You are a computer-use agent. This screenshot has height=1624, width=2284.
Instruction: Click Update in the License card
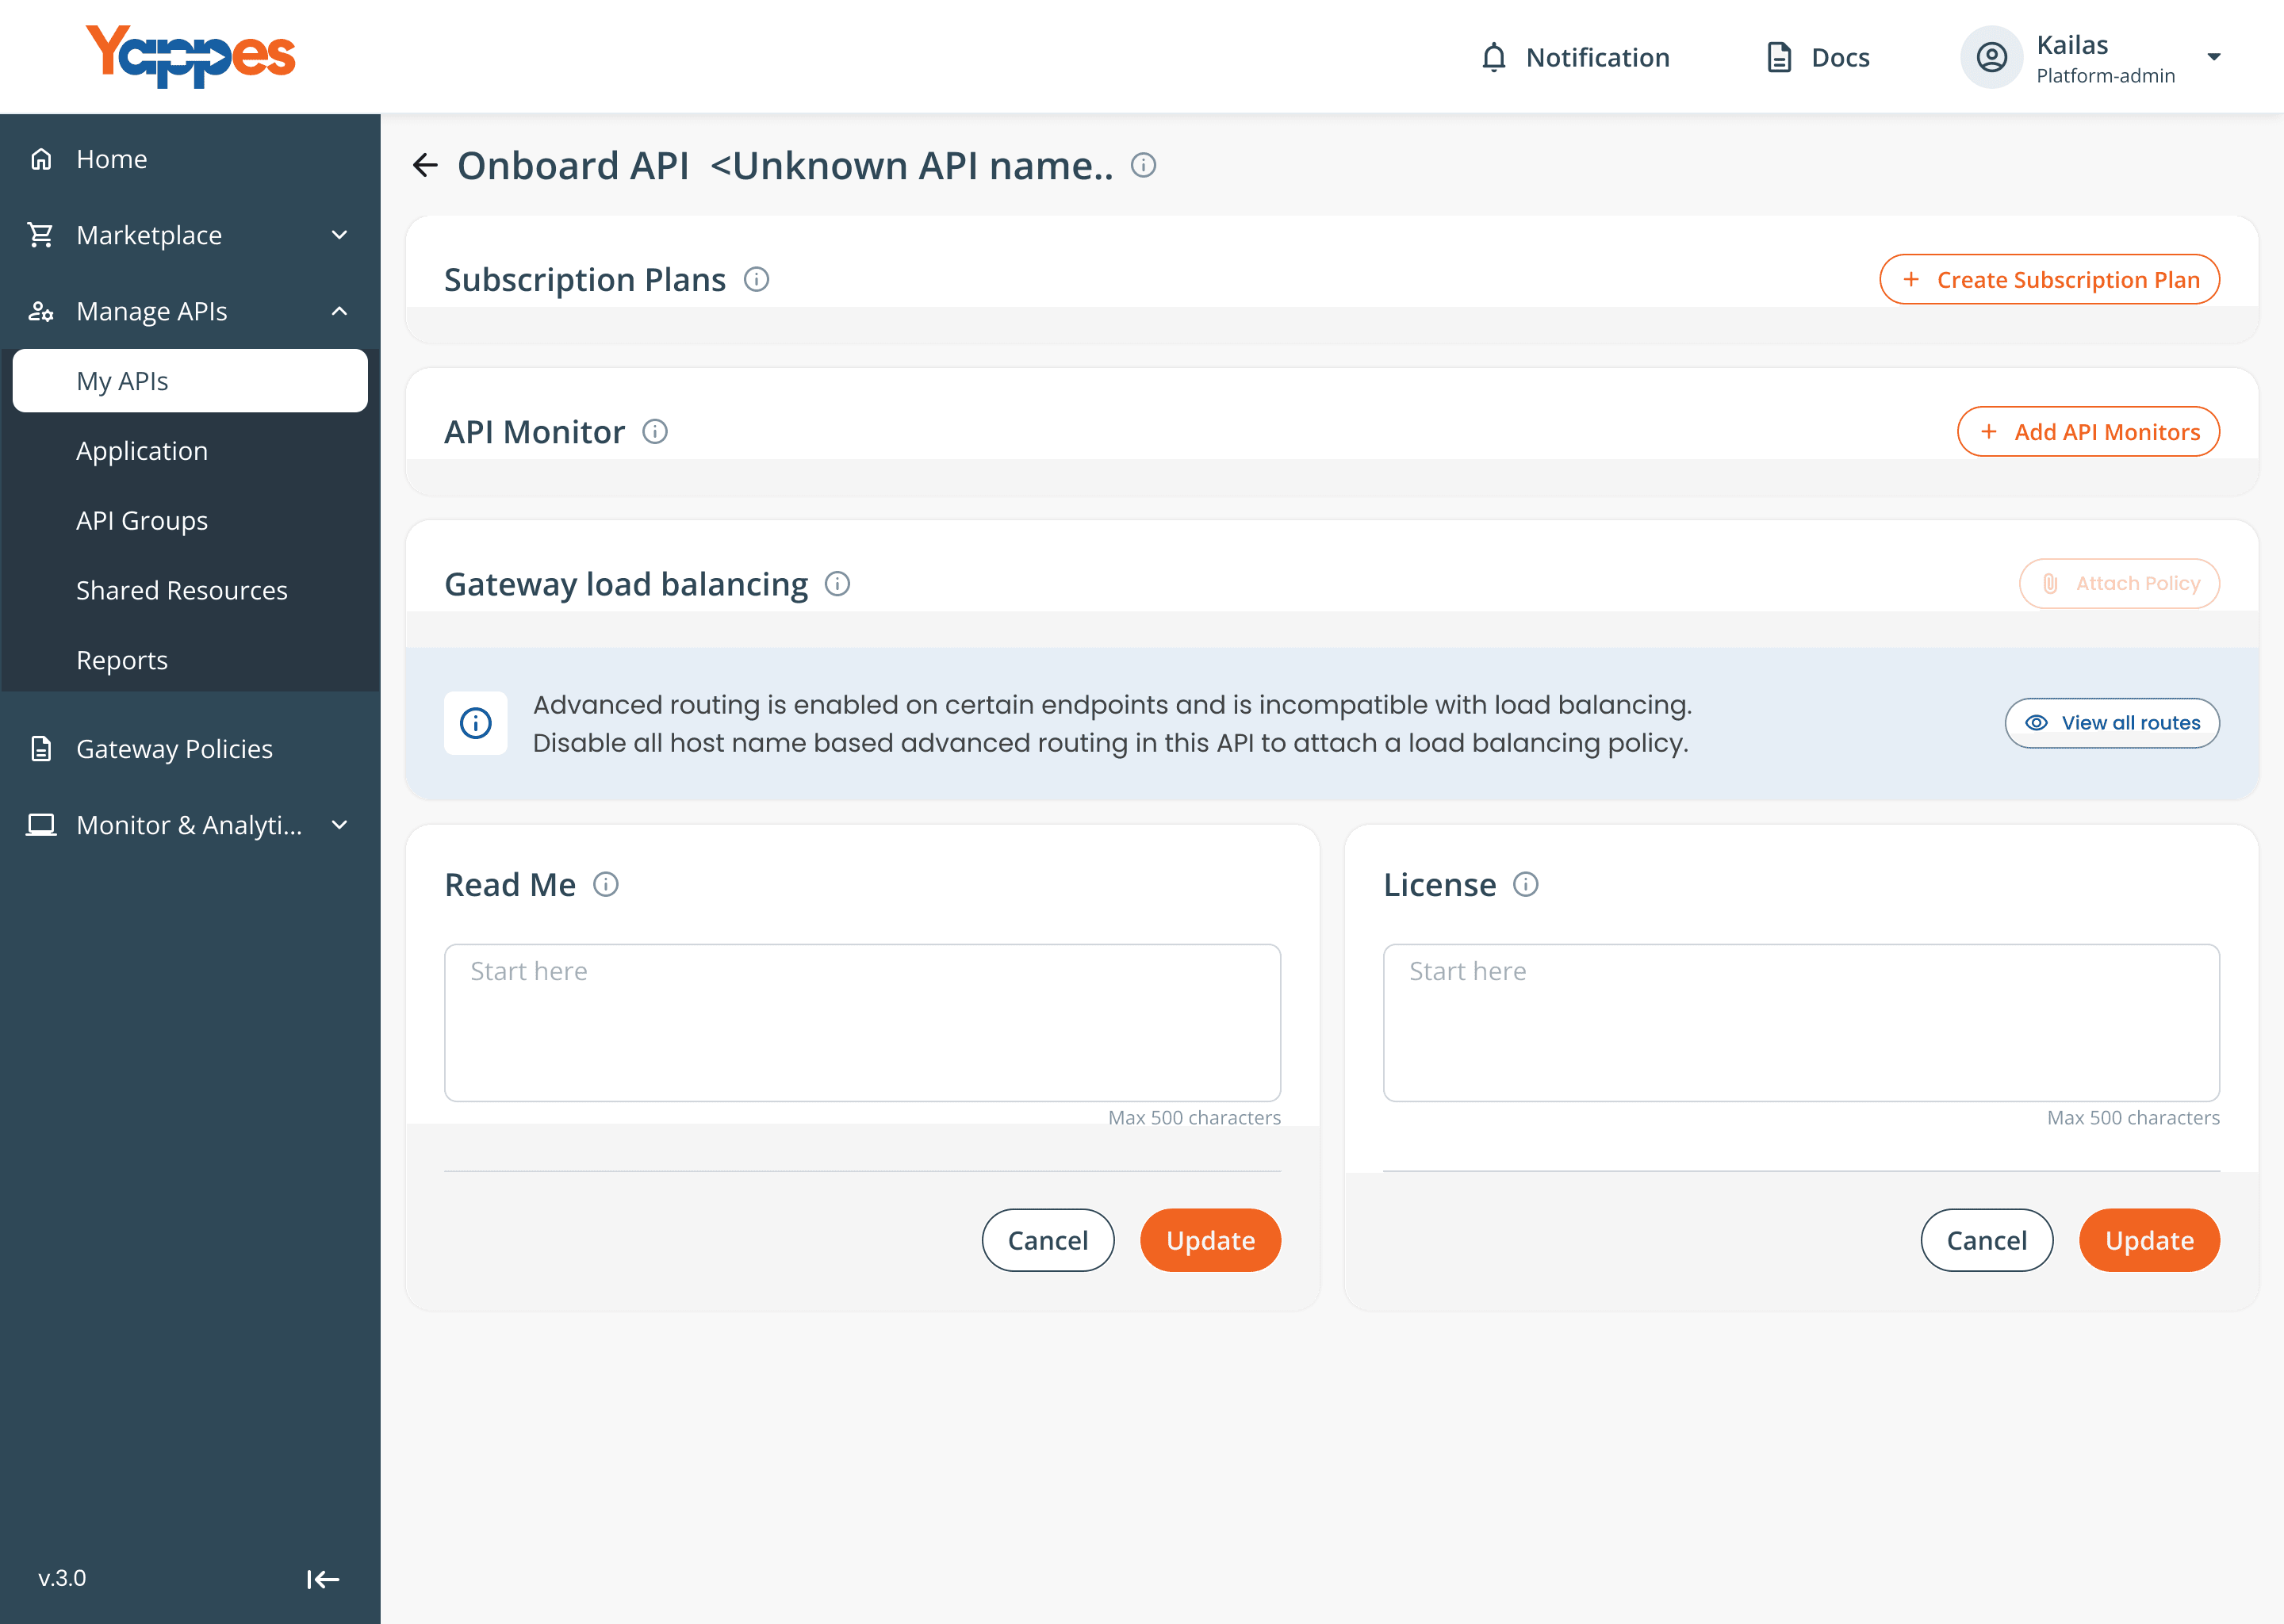2149,1241
